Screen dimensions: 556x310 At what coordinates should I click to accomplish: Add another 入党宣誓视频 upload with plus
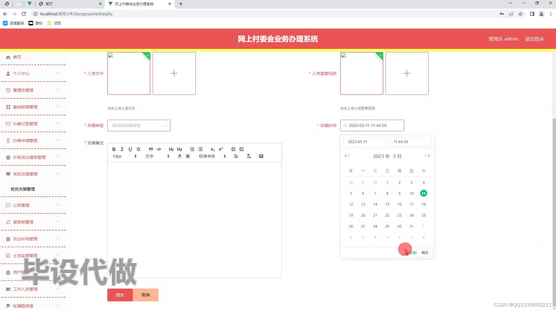pos(407,73)
